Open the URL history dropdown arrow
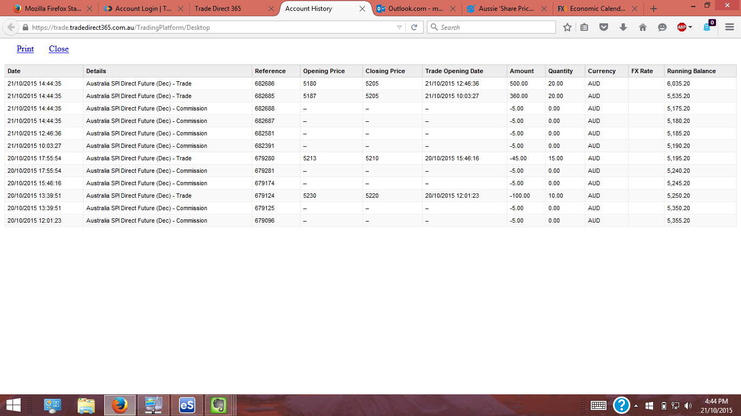 [x=400, y=27]
